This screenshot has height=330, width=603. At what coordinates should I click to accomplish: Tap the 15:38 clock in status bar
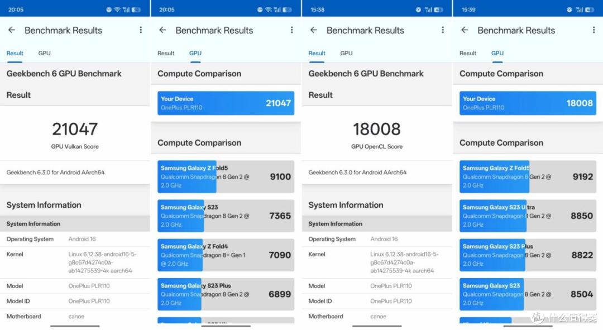(x=317, y=9)
